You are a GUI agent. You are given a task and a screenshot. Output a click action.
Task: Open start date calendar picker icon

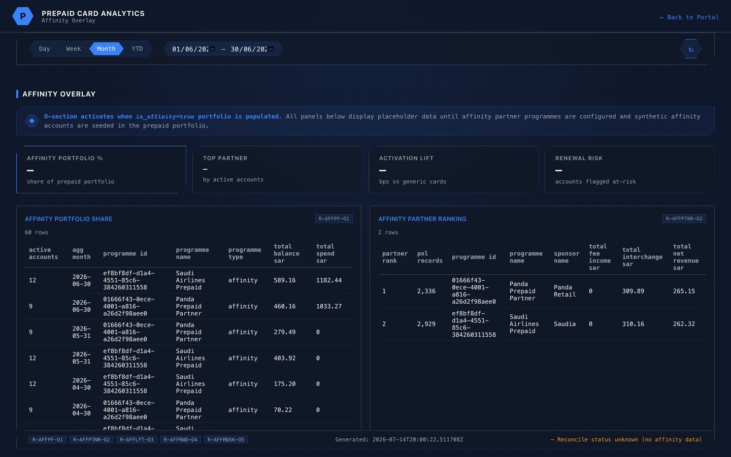pos(212,49)
